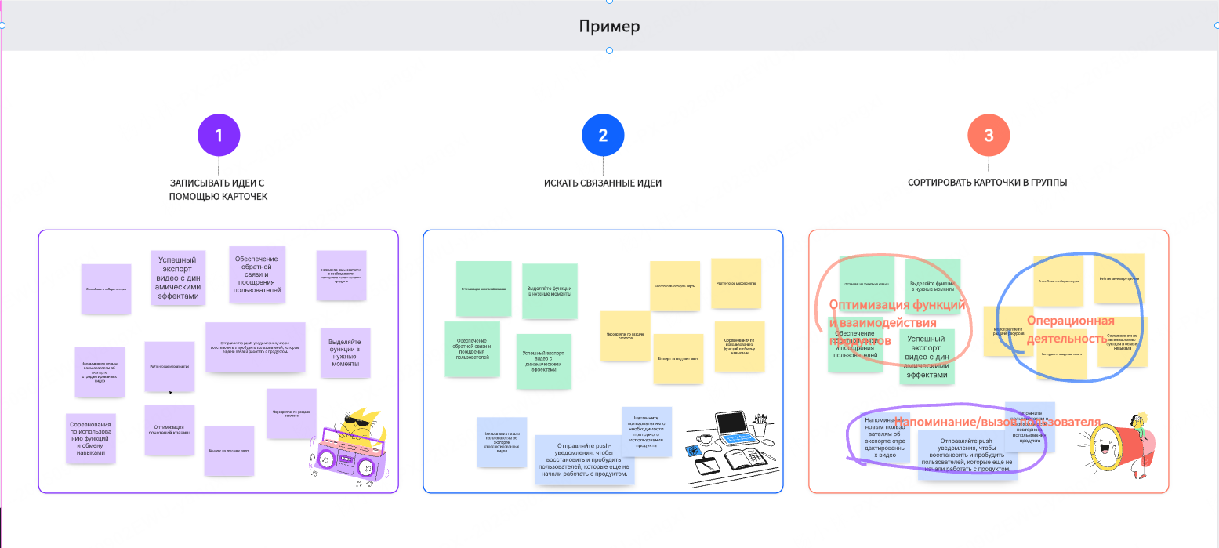Select purple note "Мероприятия по раздаче ресурсов"
The width and height of the screenshot is (1219, 548).
coord(291,413)
